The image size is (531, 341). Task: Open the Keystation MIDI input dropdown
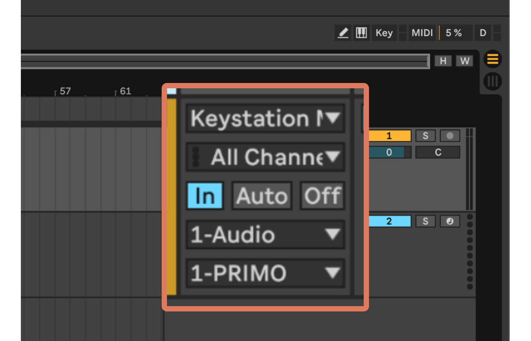(265, 118)
